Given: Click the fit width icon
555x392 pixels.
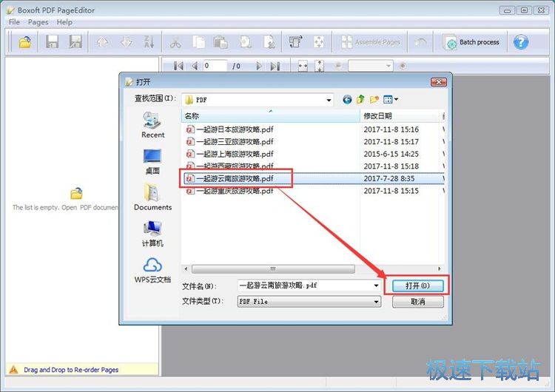Looking at the screenshot, I should coord(303,66).
